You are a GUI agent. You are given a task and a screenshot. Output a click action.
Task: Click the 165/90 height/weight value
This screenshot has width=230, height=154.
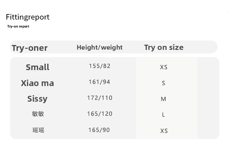pyautogui.click(x=99, y=130)
